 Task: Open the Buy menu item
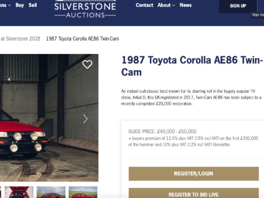tap(20, 5)
